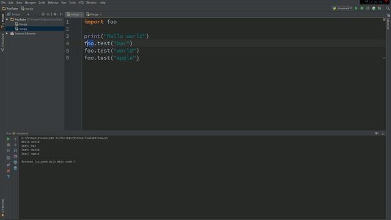
Task: Select run.py in project tree
Action: pyautogui.click(x=21, y=29)
